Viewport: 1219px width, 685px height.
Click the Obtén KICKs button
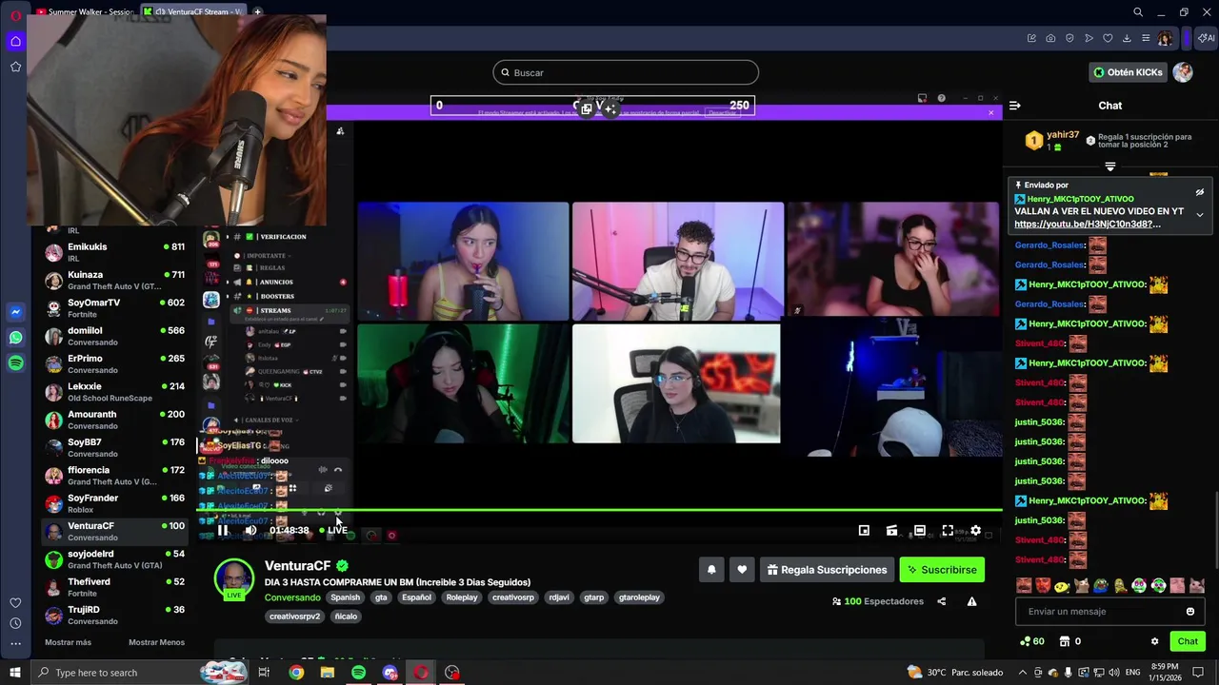coord(1129,72)
